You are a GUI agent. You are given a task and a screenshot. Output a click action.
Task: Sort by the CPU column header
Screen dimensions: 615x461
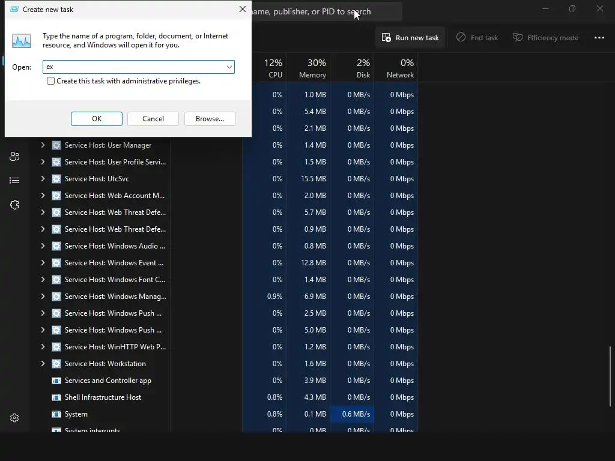tap(273, 68)
